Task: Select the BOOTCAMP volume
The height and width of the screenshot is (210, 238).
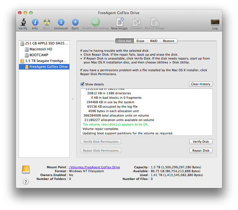Action: 44,55
